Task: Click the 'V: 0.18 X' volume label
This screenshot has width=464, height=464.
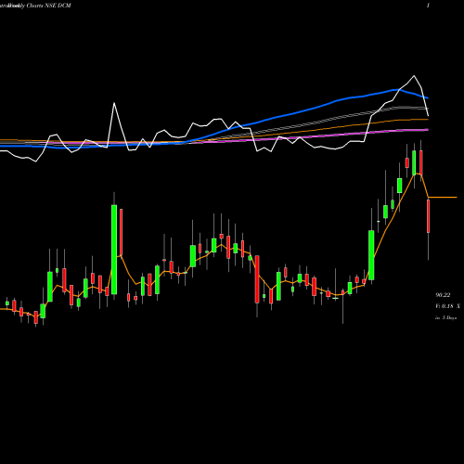Action: [x=447, y=306]
